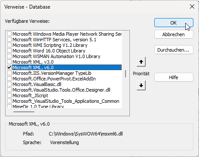Select the Microsoft XML, v3.0 row
The height and width of the screenshot is (157, 199).
(33, 62)
